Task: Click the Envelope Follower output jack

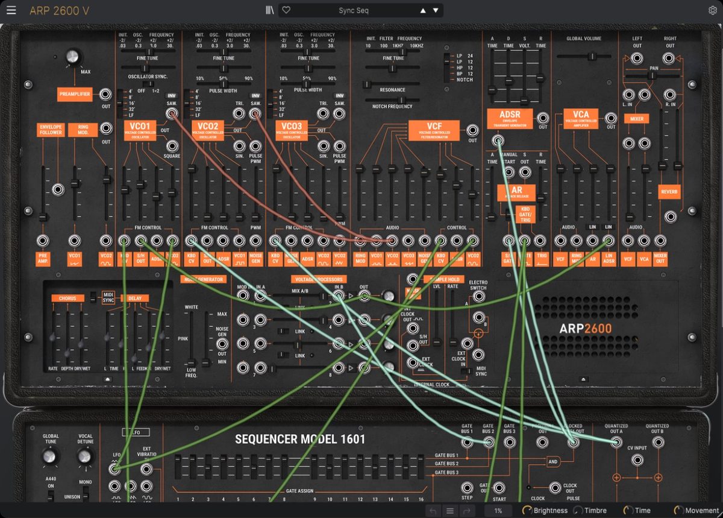Action: [x=58, y=189]
